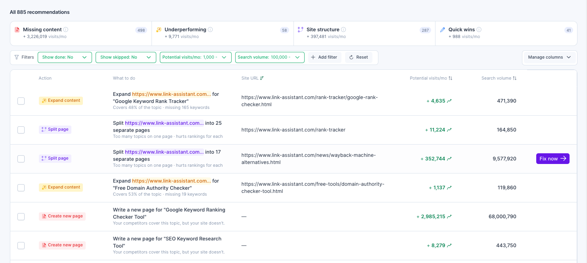Screen dimensions: 587x263
Task: Click the Reset filters button
Action: tap(359, 57)
